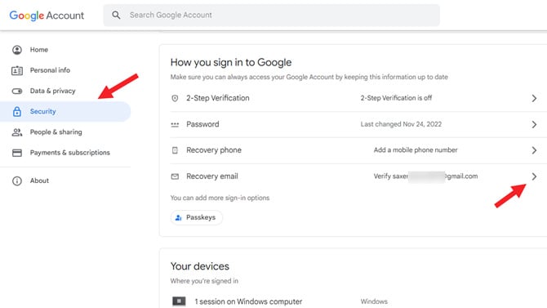547x308 pixels.
Task: Click Add a mobile phone number
Action: [x=416, y=150]
